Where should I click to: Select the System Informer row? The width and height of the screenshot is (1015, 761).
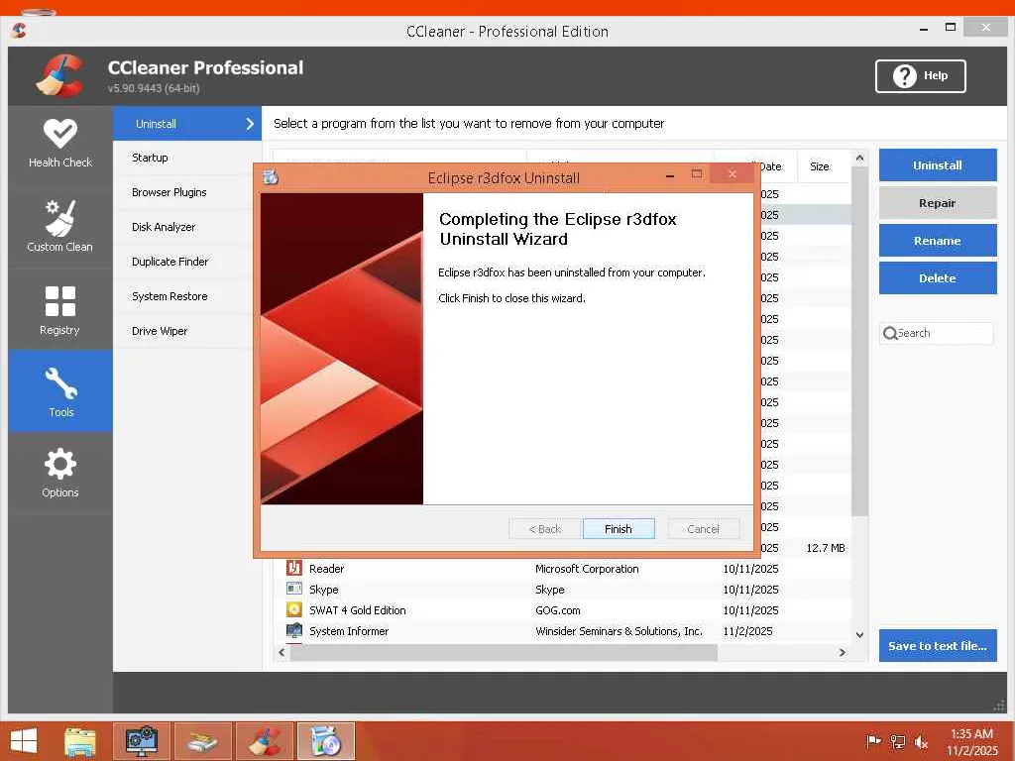click(562, 630)
